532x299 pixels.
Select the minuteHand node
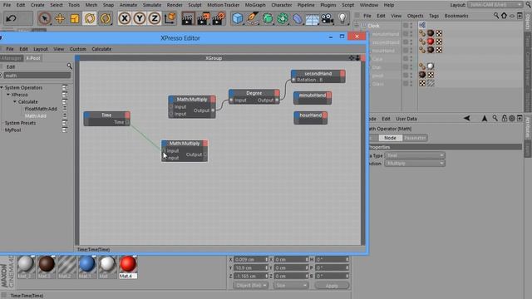[313, 98]
